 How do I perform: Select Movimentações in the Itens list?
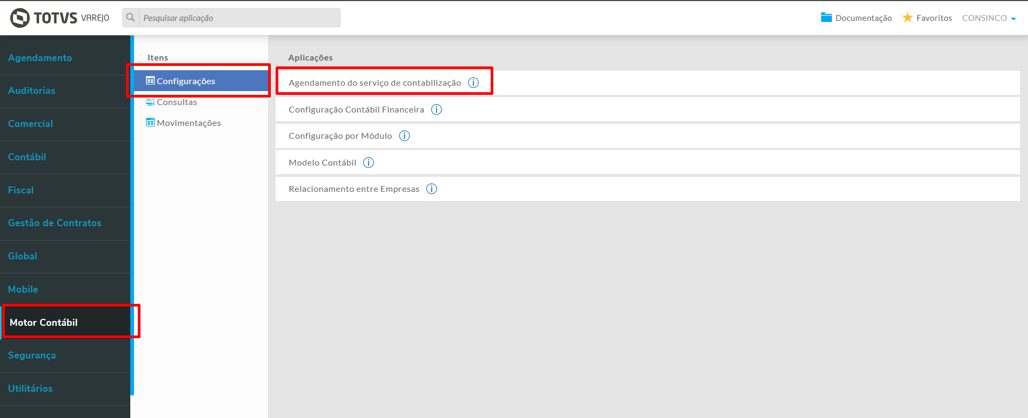point(201,123)
